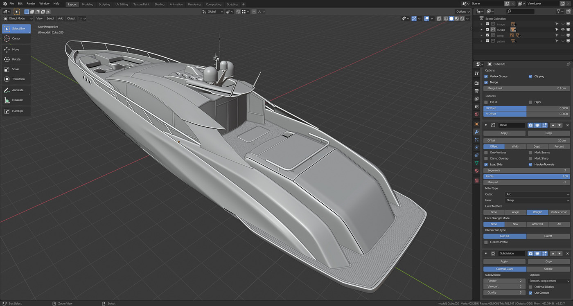
Task: Open the Modifier Properties wrench tab
Action: click(476, 132)
